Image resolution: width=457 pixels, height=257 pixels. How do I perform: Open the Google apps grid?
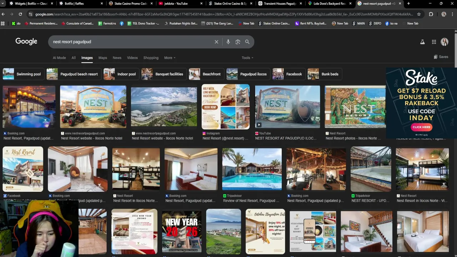coord(434,42)
